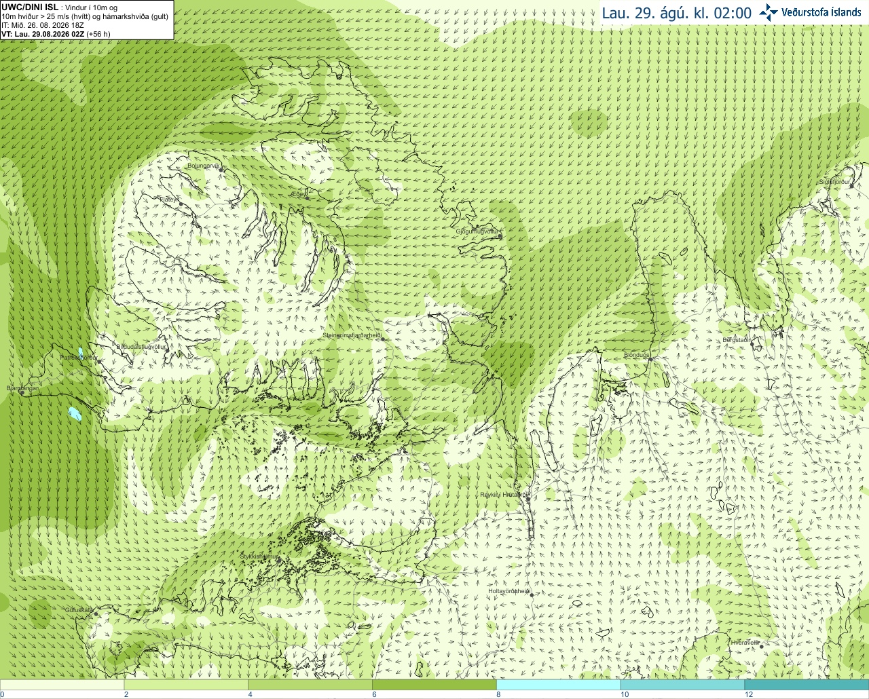Pick the 6–8 dark green legend swatch
This screenshot has height=699, width=869.
[x=434, y=685]
